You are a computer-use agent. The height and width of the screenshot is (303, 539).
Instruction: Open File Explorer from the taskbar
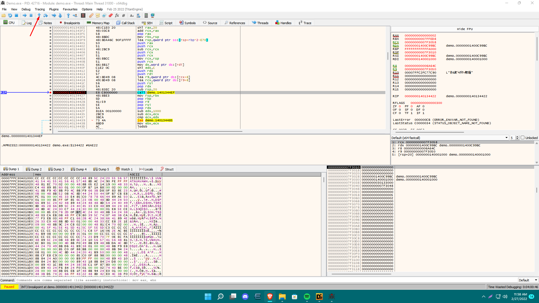pyautogui.click(x=282, y=297)
